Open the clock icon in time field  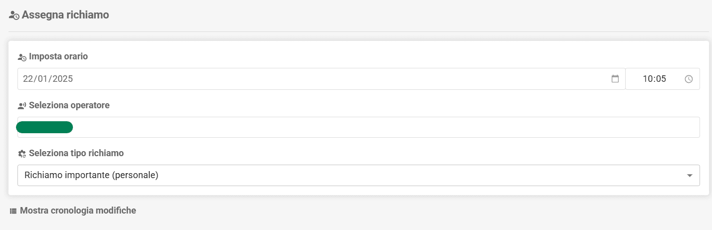click(x=689, y=79)
